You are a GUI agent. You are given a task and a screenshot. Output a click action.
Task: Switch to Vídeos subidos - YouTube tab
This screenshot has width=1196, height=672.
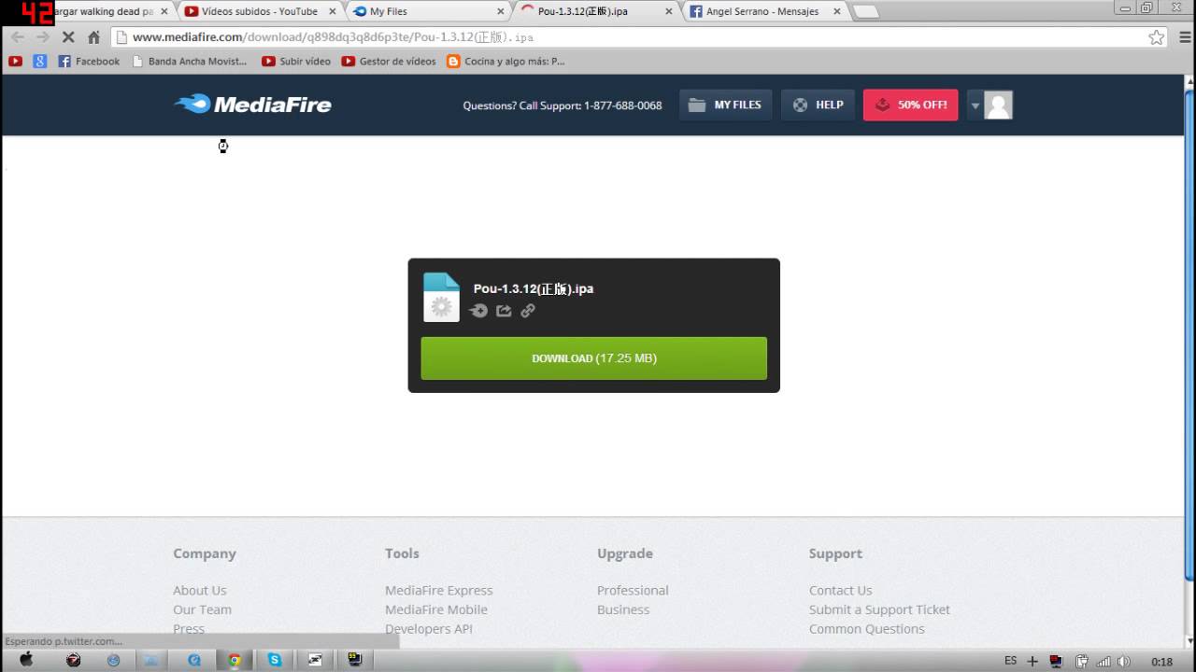coord(259,12)
